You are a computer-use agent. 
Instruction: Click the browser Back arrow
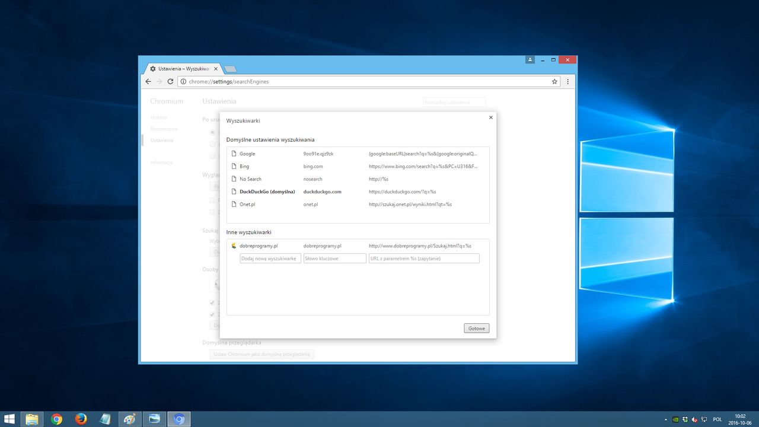148,81
